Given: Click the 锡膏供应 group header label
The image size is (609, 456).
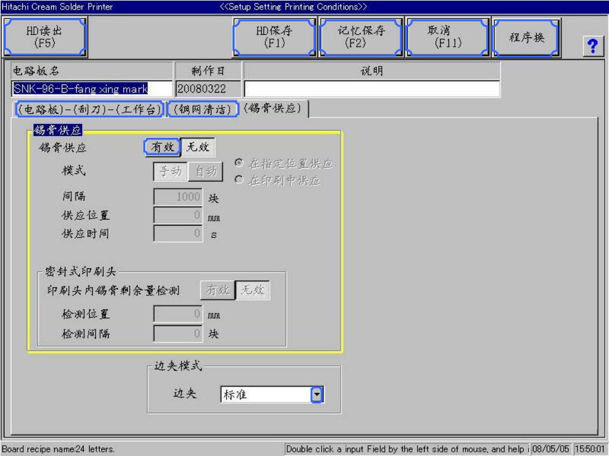Looking at the screenshot, I should [58, 130].
